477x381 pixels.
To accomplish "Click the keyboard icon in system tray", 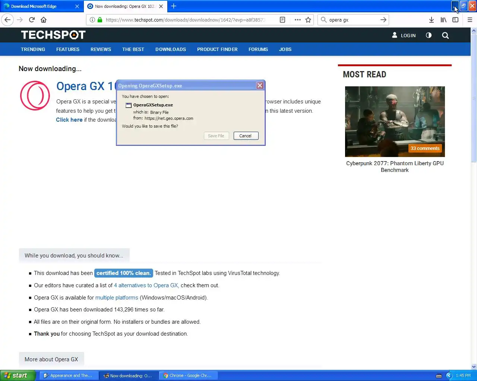I will (439, 375).
